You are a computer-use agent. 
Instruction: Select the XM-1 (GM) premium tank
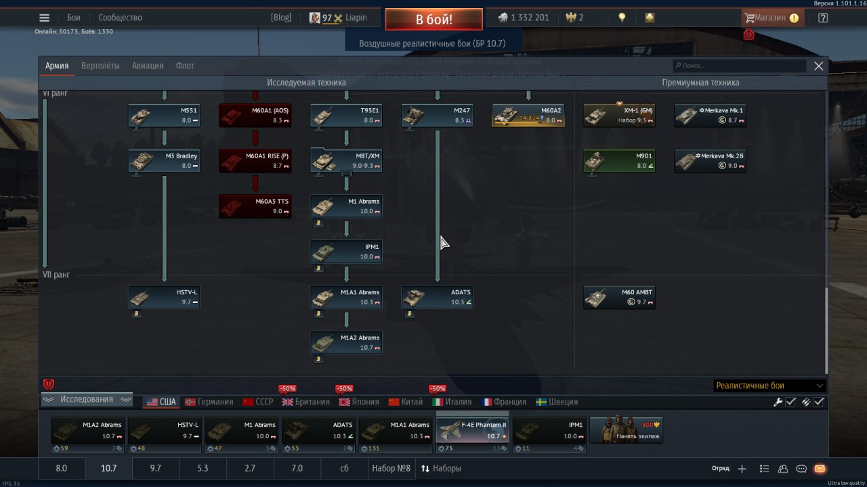point(619,115)
